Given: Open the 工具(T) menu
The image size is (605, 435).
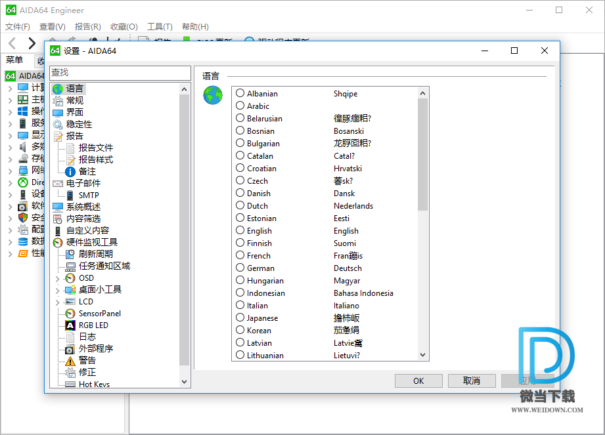Looking at the screenshot, I should pos(160,27).
